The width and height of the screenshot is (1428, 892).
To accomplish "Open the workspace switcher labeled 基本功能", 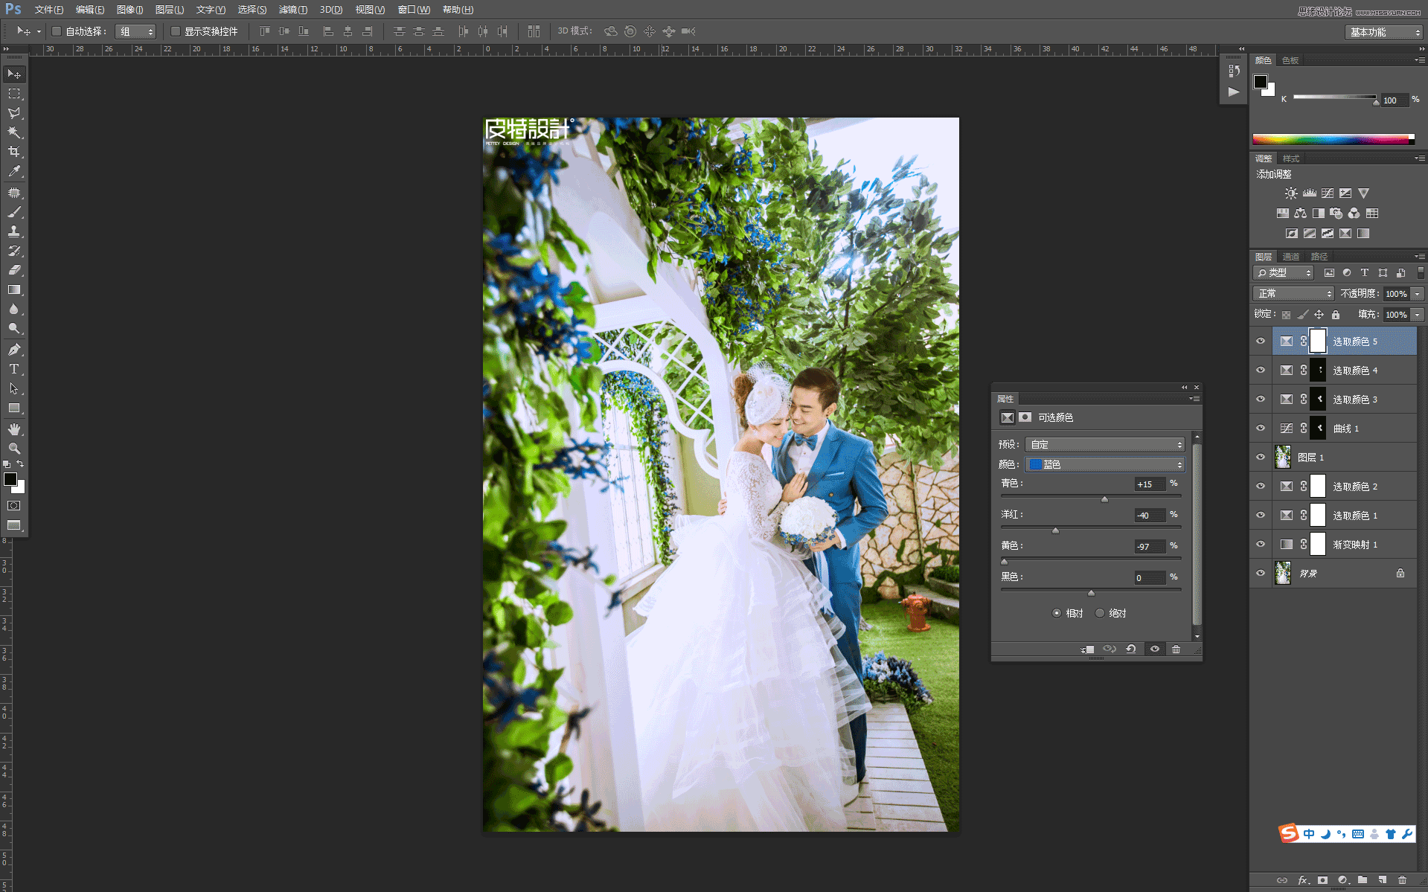I will [1382, 32].
